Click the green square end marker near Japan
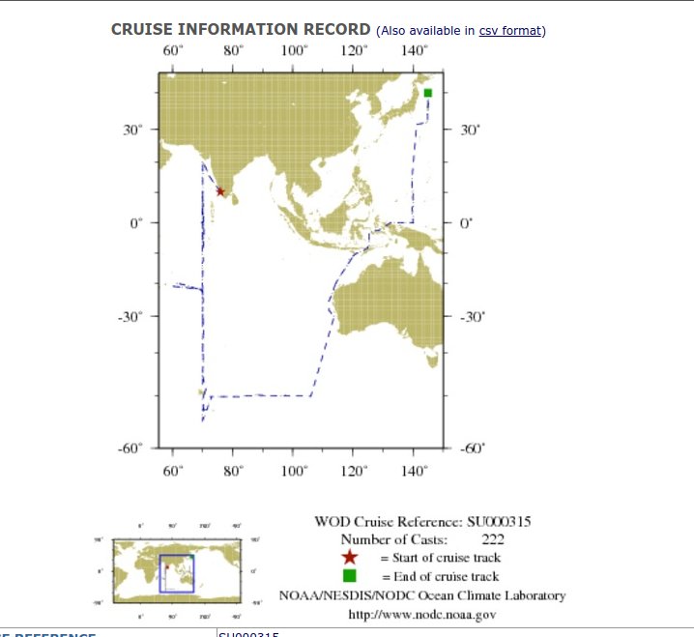694x637 pixels. [427, 93]
